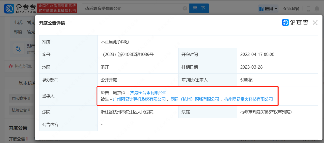Click hearing time 2023-04-17 09:00
Screen dimensions: 324x143
tap(257, 55)
